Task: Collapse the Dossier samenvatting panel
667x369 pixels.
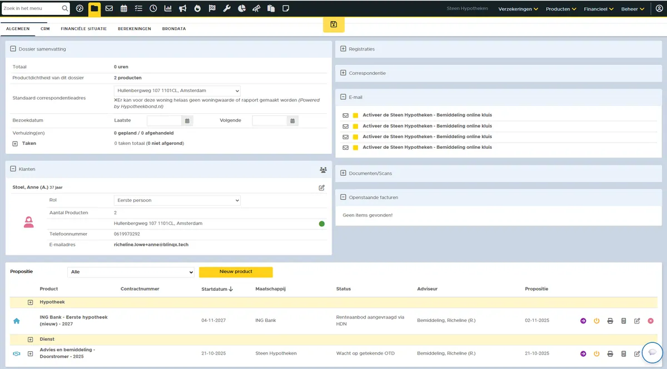Action: click(x=13, y=49)
